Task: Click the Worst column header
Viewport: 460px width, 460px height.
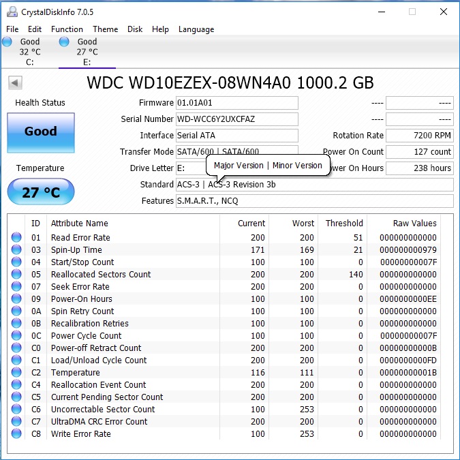Action: pyautogui.click(x=303, y=224)
